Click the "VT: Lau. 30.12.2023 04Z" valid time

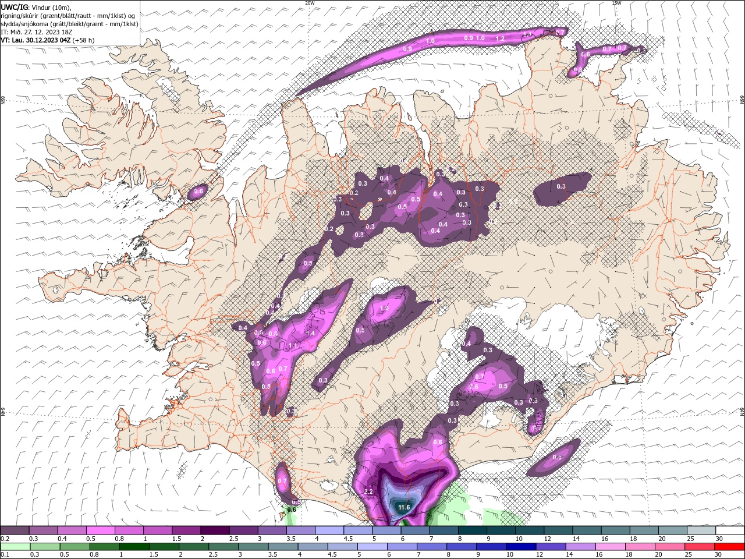(x=36, y=40)
